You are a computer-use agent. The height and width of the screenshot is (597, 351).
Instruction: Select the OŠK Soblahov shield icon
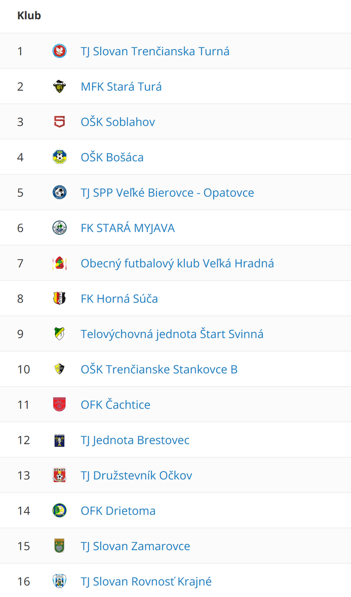click(59, 121)
